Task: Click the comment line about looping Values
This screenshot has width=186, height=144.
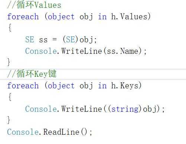Action: click(34, 5)
